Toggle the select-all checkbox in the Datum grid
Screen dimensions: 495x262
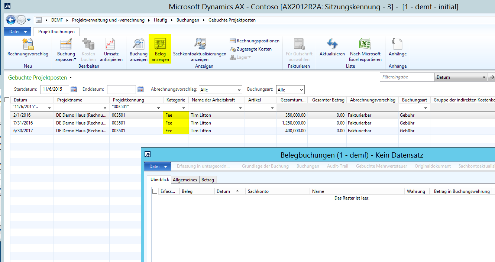click(7, 100)
